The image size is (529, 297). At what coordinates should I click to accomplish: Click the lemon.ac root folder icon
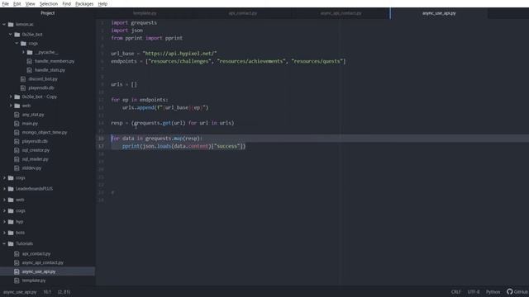(x=11, y=24)
